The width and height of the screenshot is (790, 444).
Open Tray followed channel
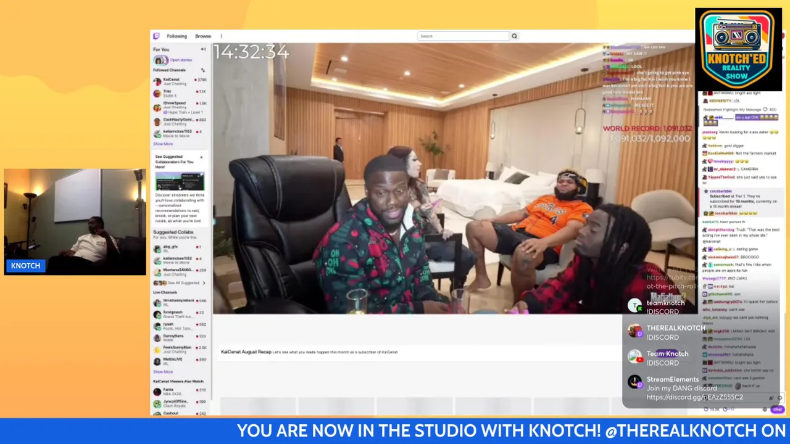point(180,93)
